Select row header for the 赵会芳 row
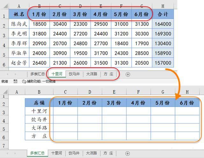The width and height of the screenshot is (204, 158). click(4, 63)
